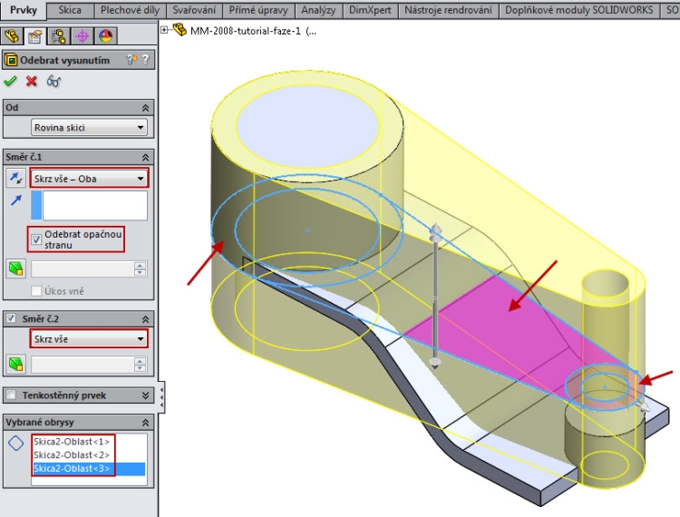Open the Přímé úpravy tab
Screen dimensions: 680x517
(258, 10)
